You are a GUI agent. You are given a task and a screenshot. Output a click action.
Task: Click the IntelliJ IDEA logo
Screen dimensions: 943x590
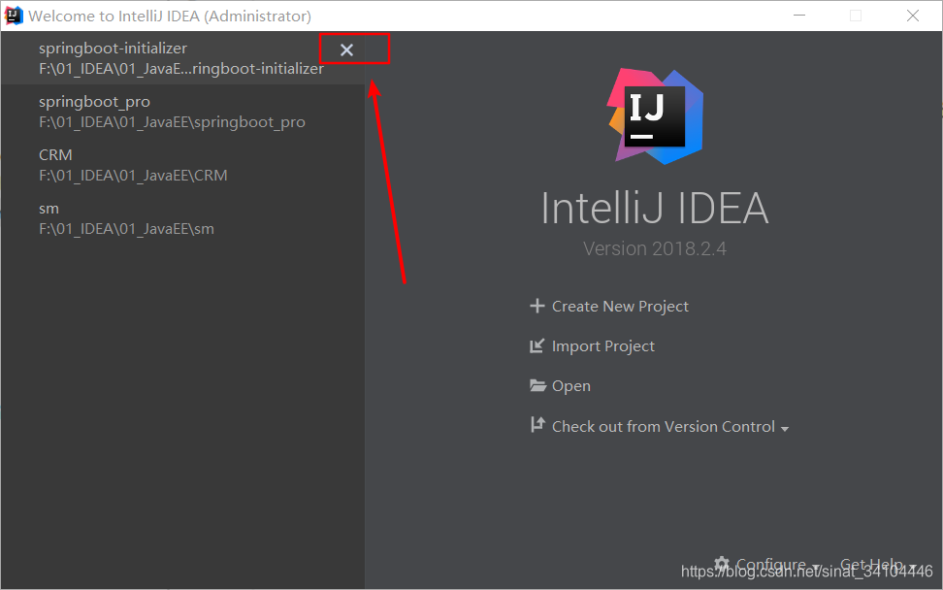coord(655,116)
